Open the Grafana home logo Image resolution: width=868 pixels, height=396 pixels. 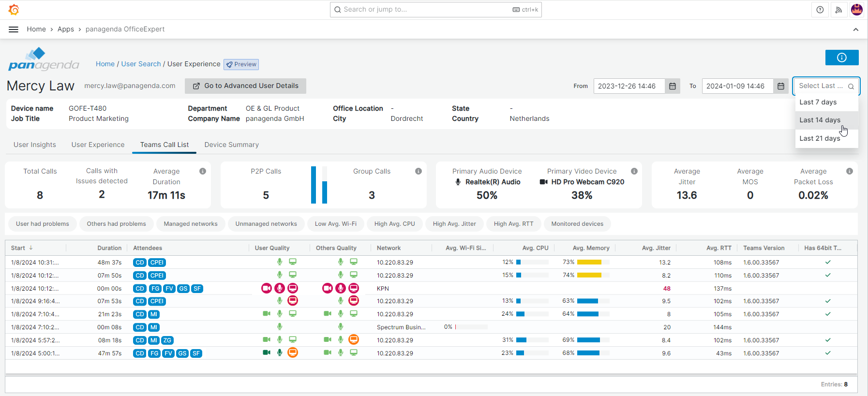coord(14,10)
